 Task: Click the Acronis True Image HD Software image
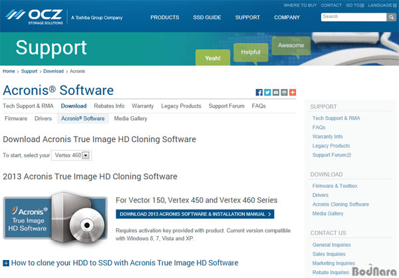coord(55,218)
